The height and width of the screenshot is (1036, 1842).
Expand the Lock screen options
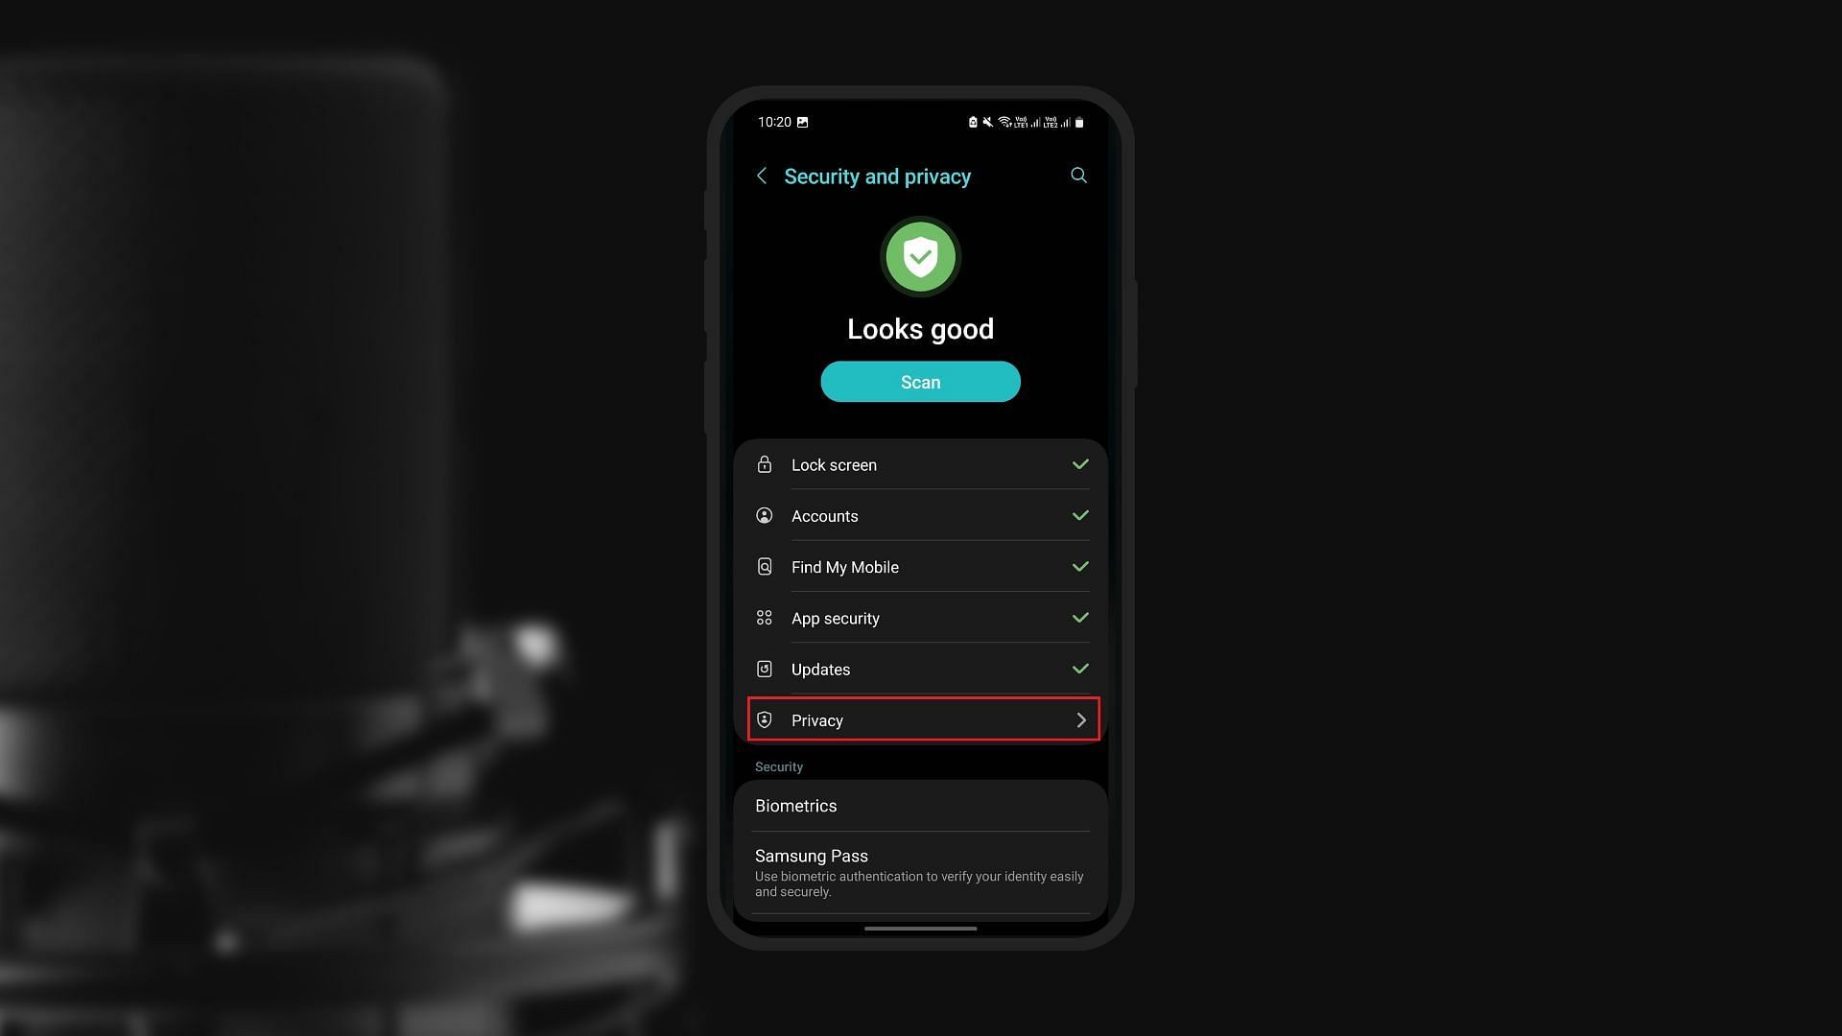[x=921, y=464]
